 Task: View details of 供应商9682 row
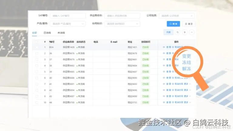[167, 65]
